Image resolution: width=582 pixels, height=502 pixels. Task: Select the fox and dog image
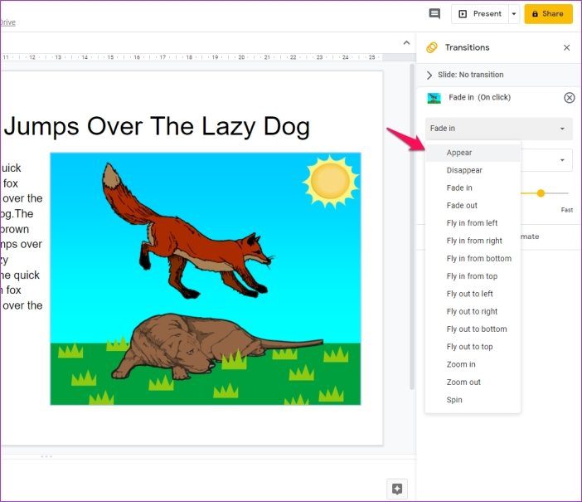pos(206,279)
